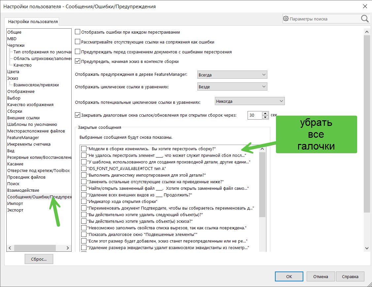372x287 pixels.
Task: Click the gear icon in search box
Action: pyautogui.click(x=286, y=19)
